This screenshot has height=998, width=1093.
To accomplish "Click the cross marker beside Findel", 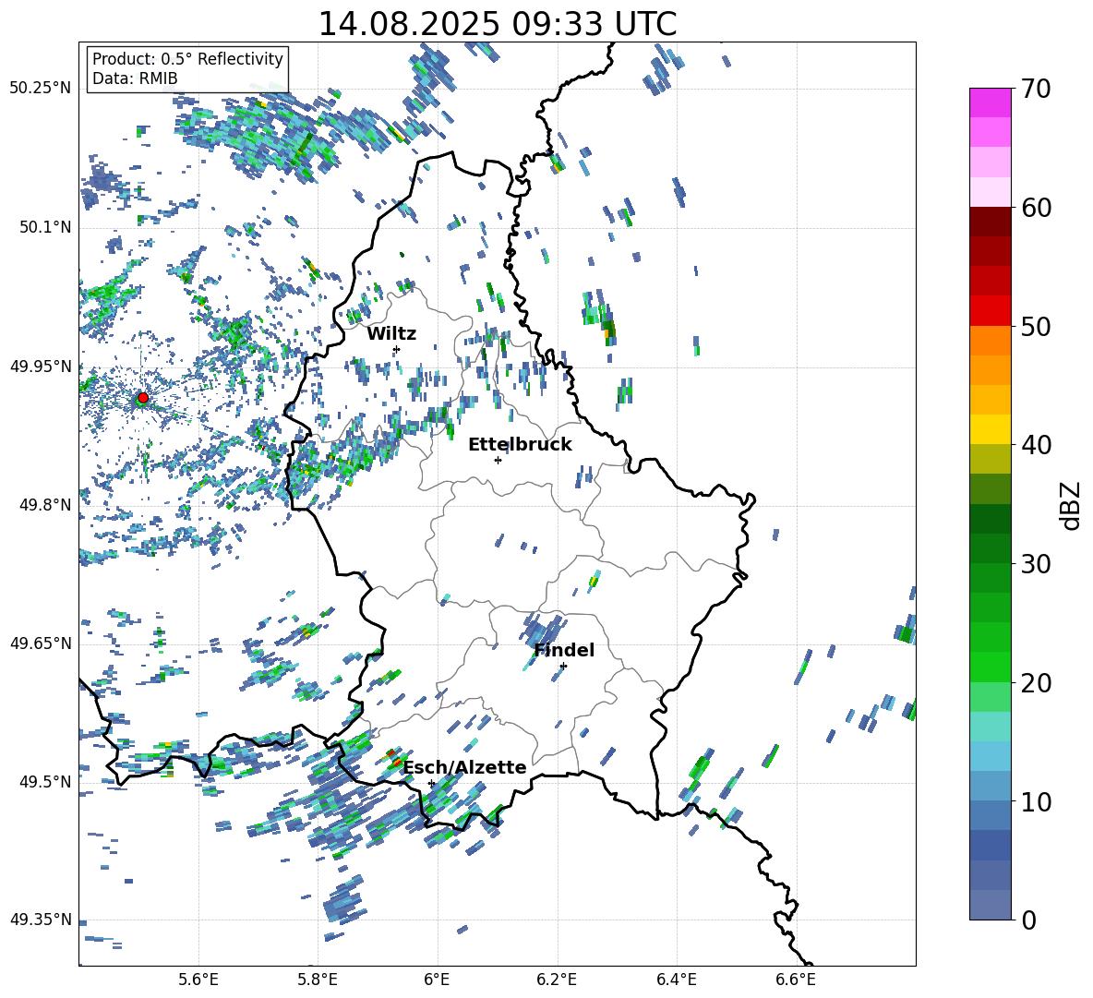I will pyautogui.click(x=563, y=666).
